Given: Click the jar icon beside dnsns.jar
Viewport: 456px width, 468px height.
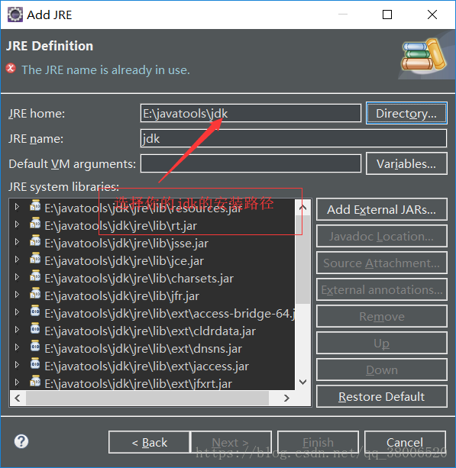Looking at the screenshot, I should (x=35, y=346).
